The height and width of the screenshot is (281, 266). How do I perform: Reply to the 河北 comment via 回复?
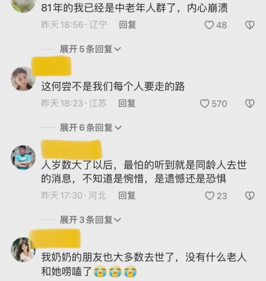[127, 195]
